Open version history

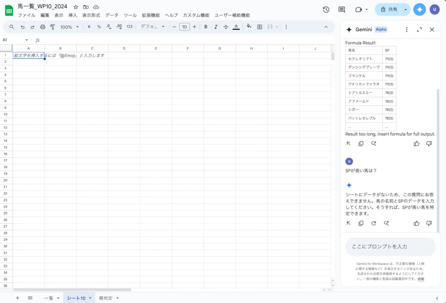pos(326,10)
